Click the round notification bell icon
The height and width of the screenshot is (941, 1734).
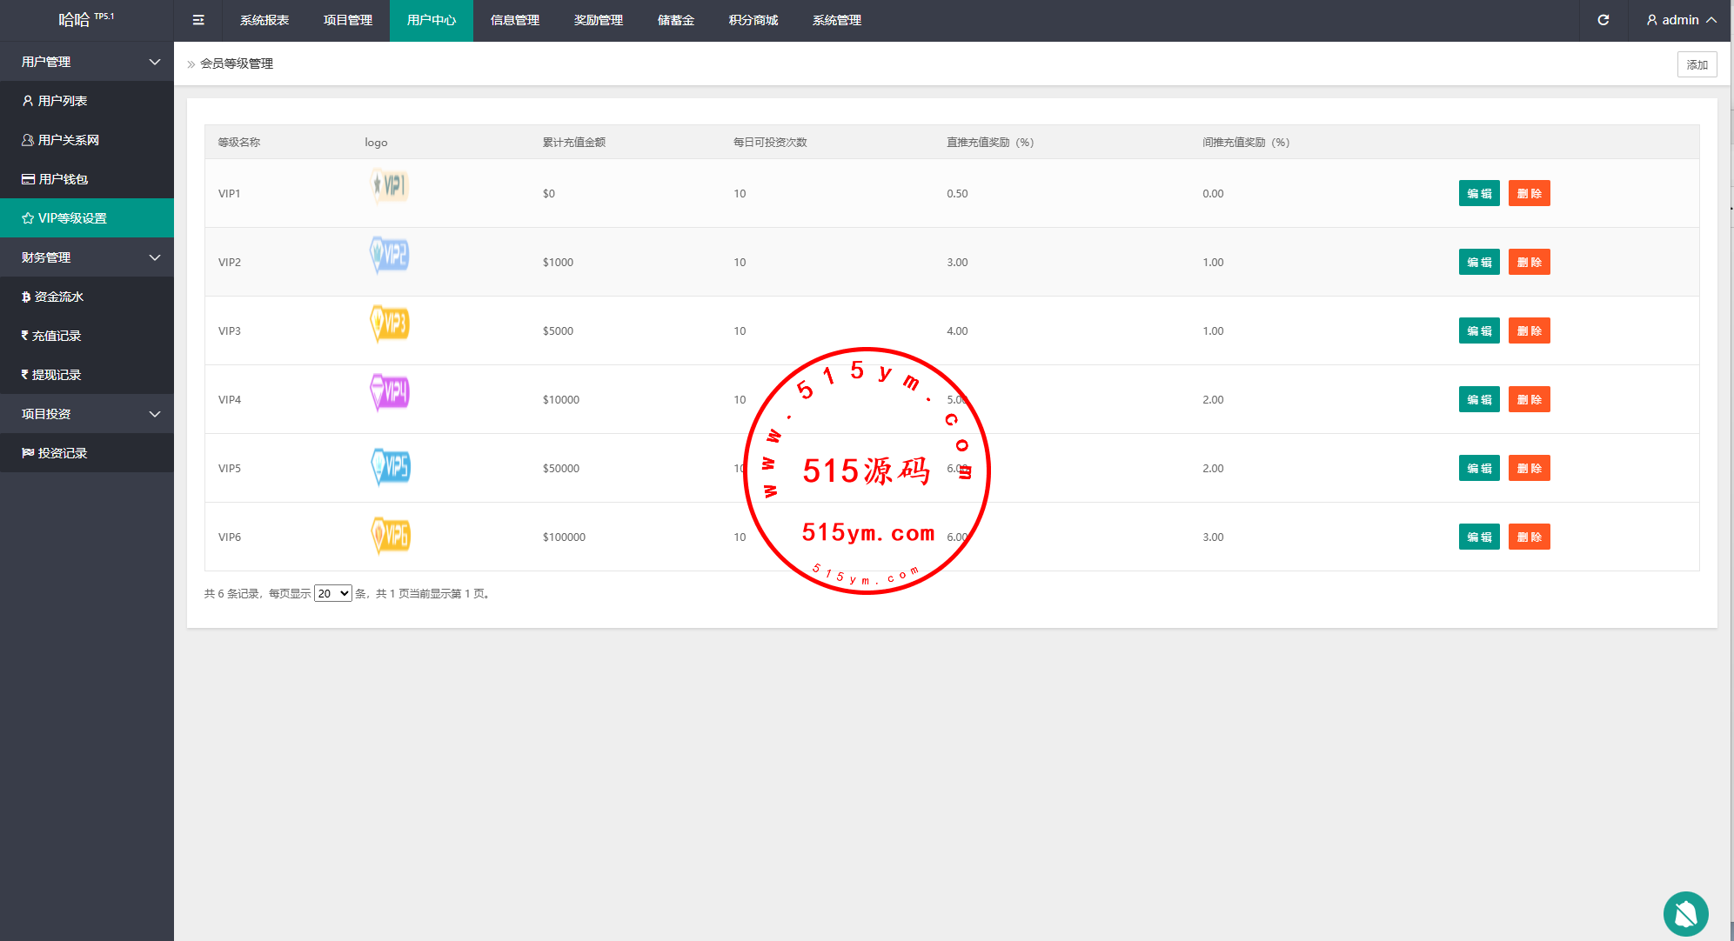coord(1685,913)
